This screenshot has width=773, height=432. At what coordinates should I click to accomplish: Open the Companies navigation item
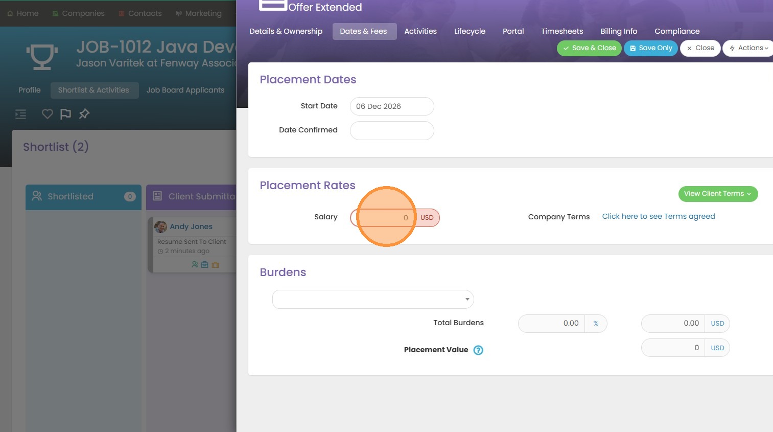tap(79, 13)
